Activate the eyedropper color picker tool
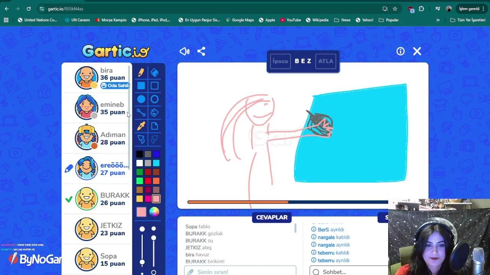The image size is (490, 275). 141,126
